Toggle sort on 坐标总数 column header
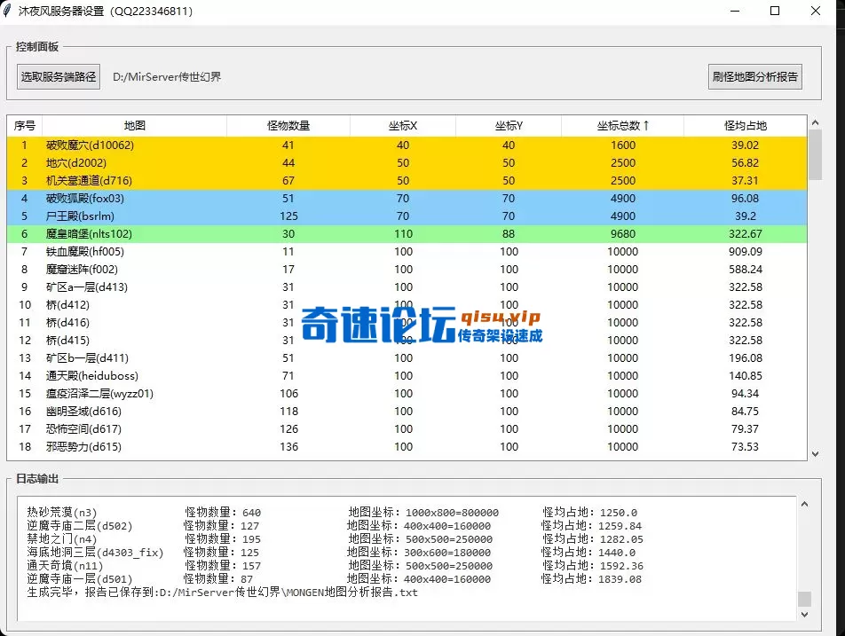This screenshot has height=636, width=845. 622,126
